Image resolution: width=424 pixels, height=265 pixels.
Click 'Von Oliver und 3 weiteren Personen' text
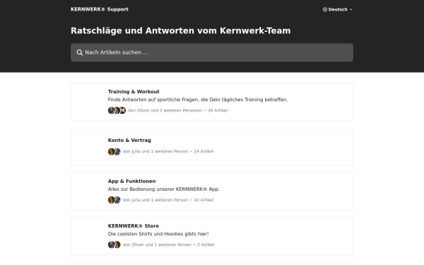pyautogui.click(x=165, y=110)
